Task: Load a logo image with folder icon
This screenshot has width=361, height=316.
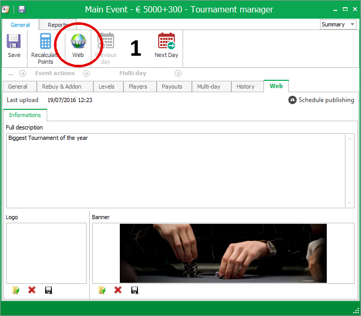Action: click(x=16, y=290)
